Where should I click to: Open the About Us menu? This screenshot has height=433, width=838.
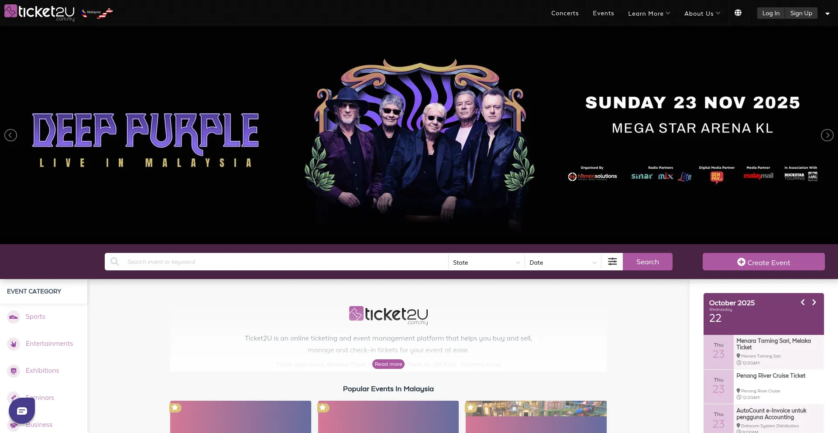click(702, 14)
